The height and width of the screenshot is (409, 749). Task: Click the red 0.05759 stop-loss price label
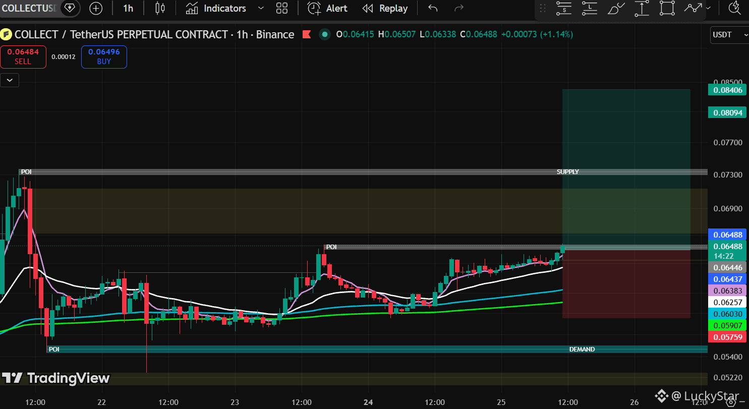(728, 336)
